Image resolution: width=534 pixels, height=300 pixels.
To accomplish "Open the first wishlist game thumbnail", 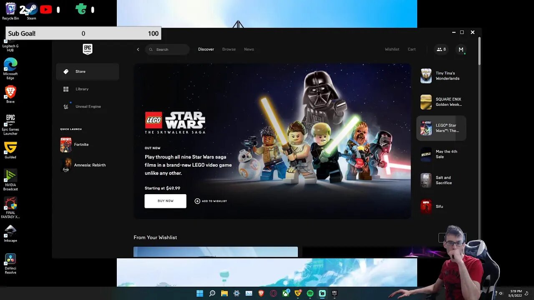I will 216,252.
